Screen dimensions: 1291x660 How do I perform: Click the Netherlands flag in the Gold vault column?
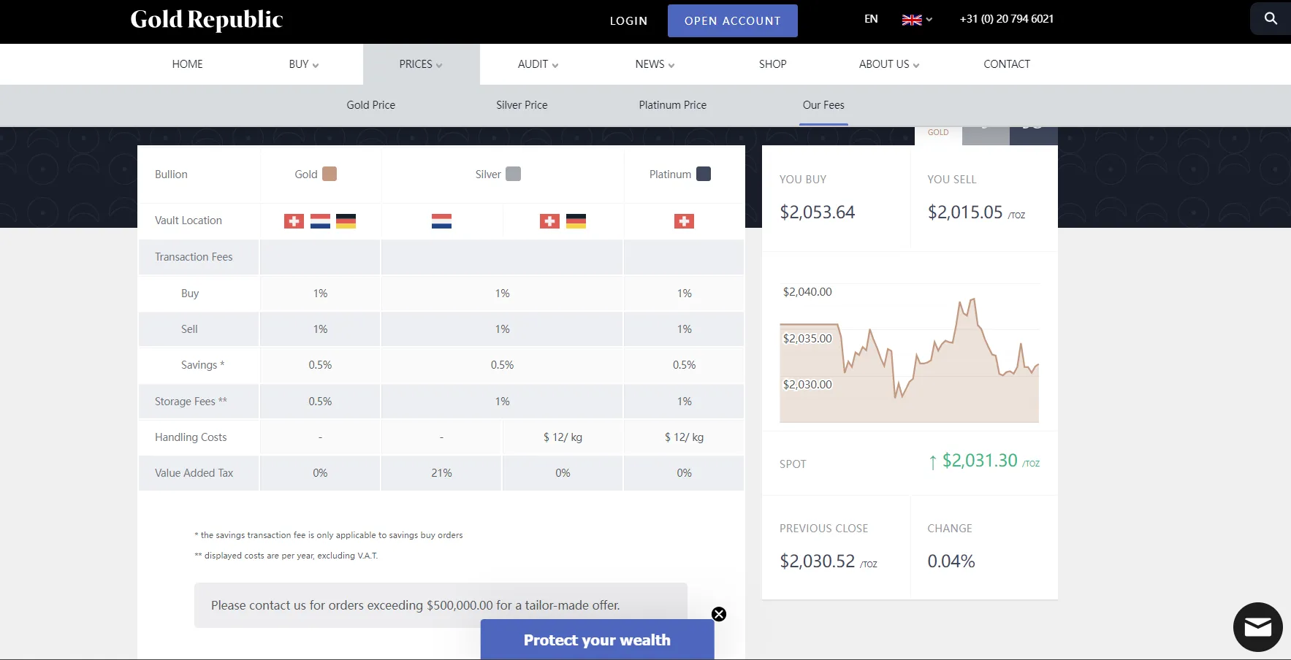click(320, 221)
